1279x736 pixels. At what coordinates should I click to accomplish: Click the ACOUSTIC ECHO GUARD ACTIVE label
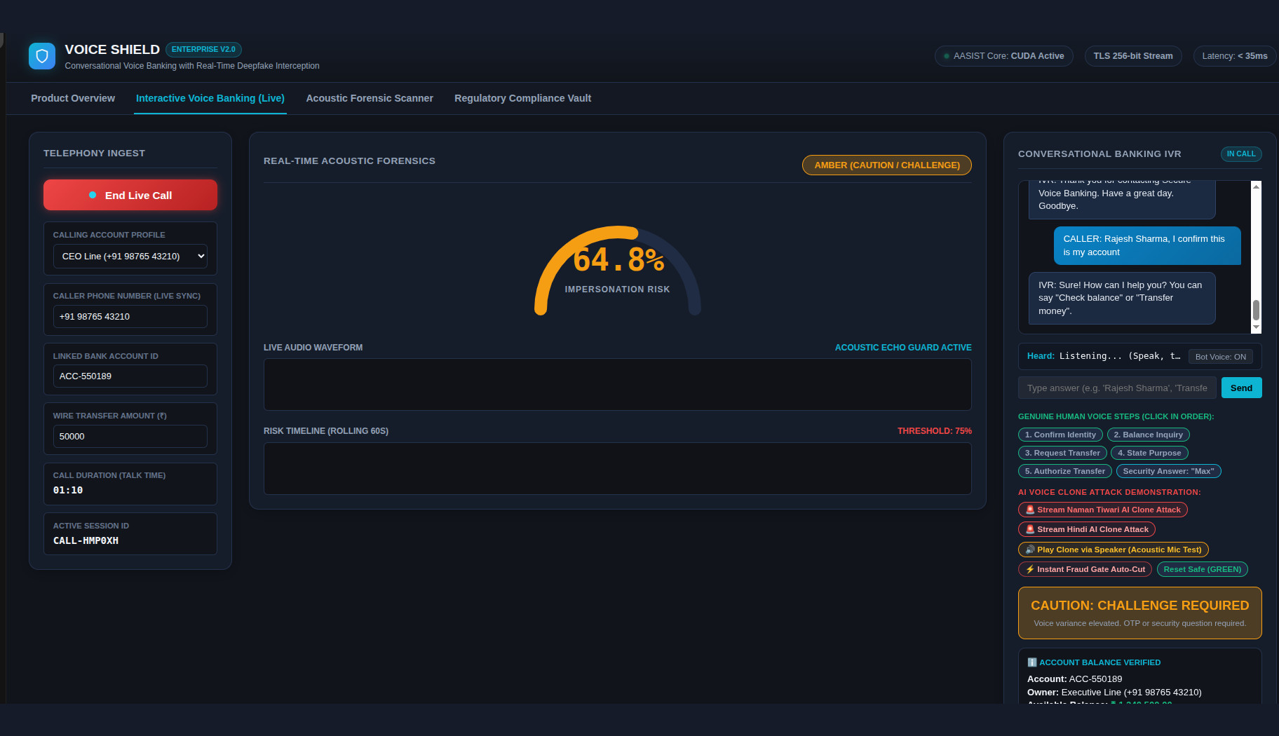pyautogui.click(x=903, y=348)
